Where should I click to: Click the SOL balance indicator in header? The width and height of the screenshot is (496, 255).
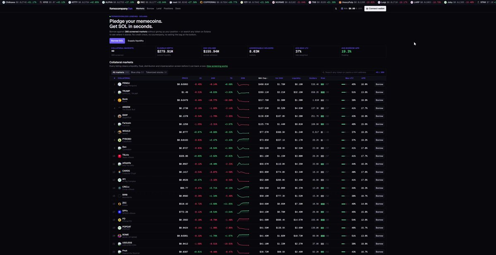click(x=352, y=9)
